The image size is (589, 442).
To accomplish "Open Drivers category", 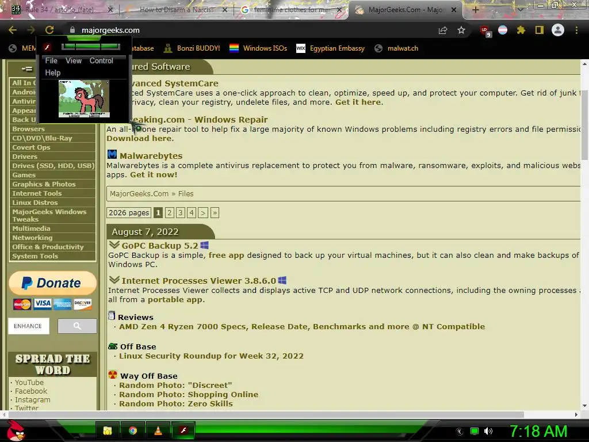I will tap(52, 157).
